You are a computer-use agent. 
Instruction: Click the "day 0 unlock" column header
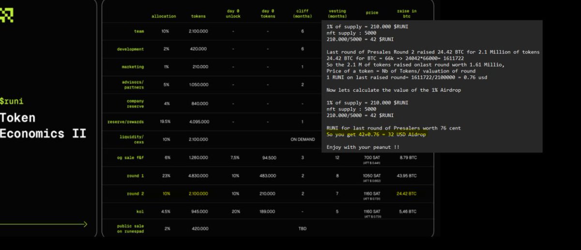coord(233,14)
